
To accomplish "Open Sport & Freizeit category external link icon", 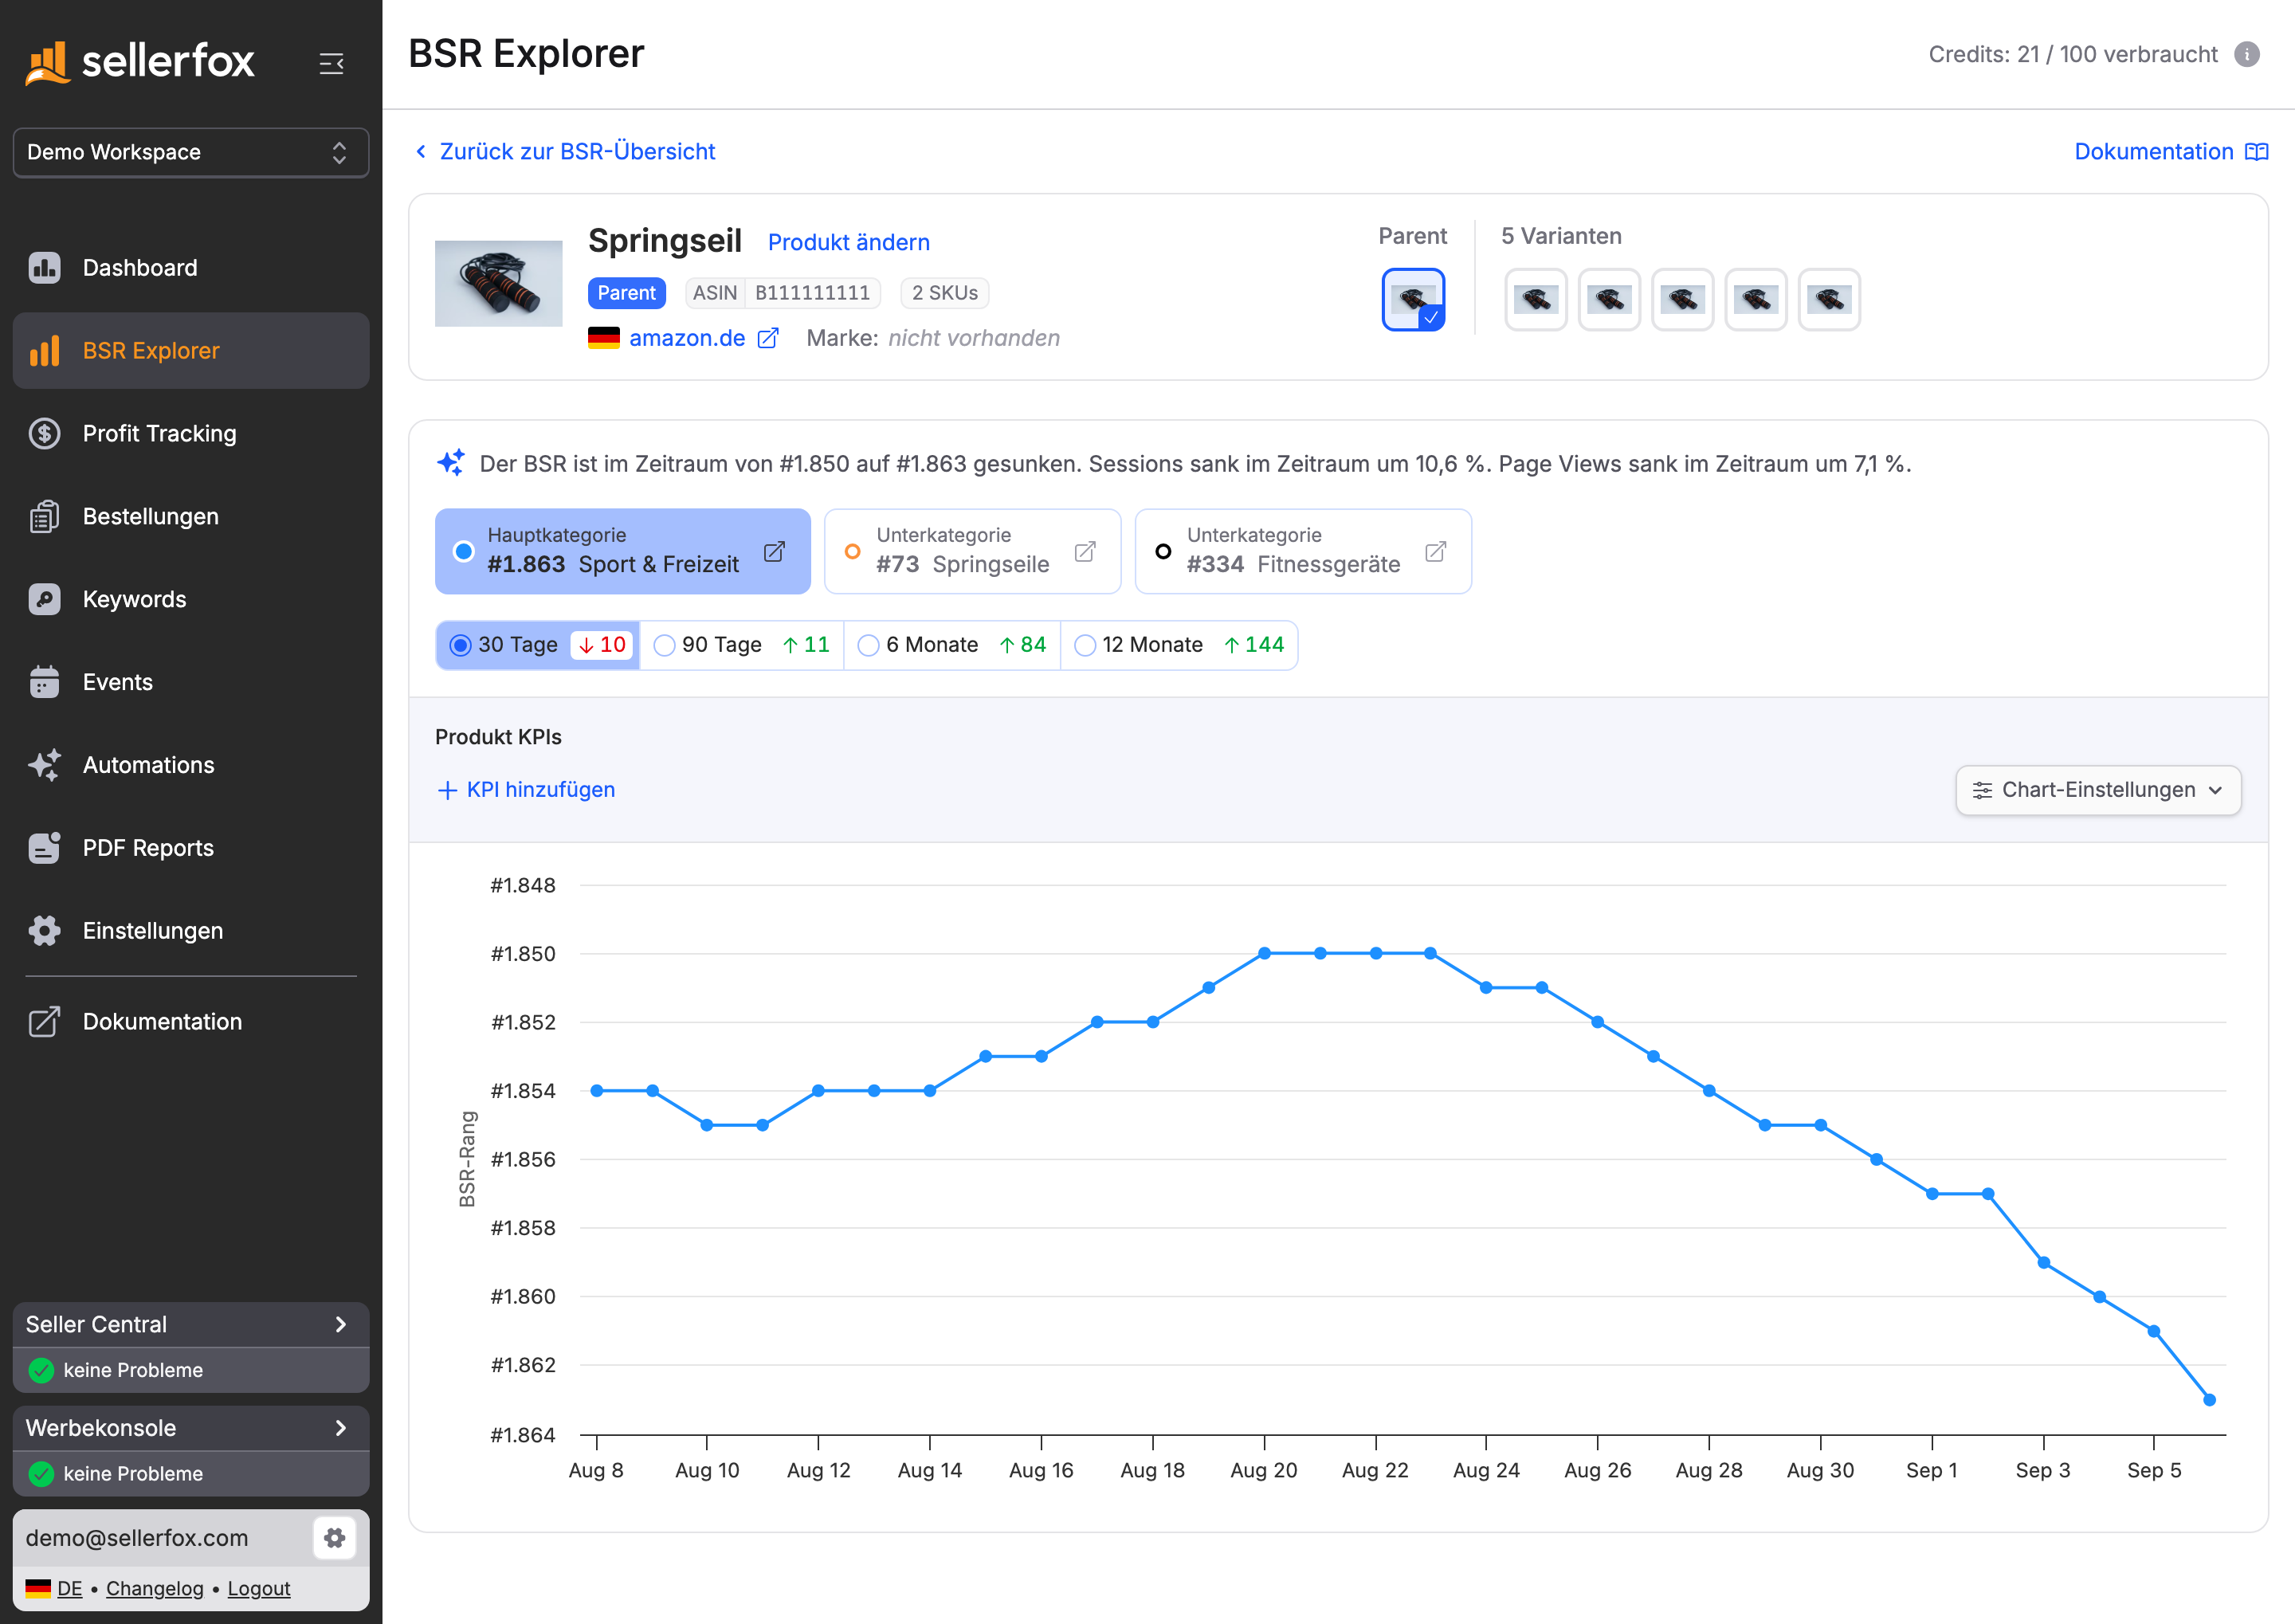I will coord(774,552).
